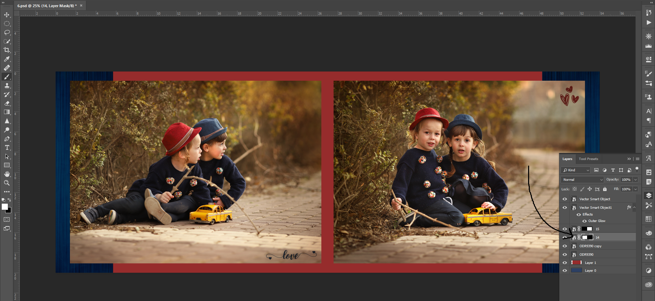Open the Opacity slider dropdown arrow
Screen dimensions: 655x301
(636, 179)
